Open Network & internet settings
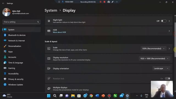Viewport: 176px width, 99px height. [x=21, y=41]
